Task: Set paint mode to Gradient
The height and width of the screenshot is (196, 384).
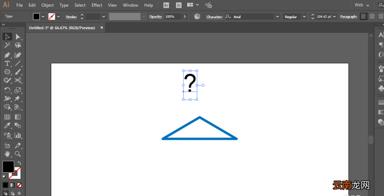Action: coord(12,185)
